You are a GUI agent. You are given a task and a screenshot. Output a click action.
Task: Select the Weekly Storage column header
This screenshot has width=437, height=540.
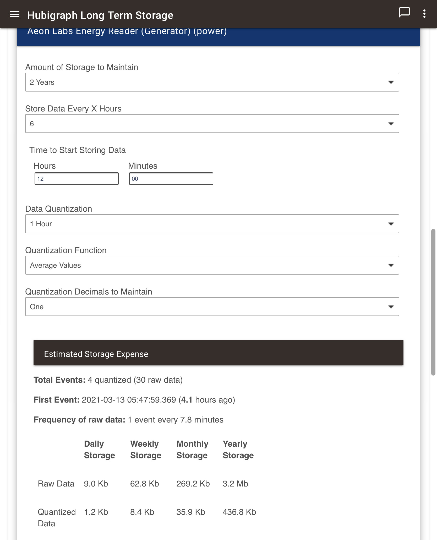click(145, 450)
